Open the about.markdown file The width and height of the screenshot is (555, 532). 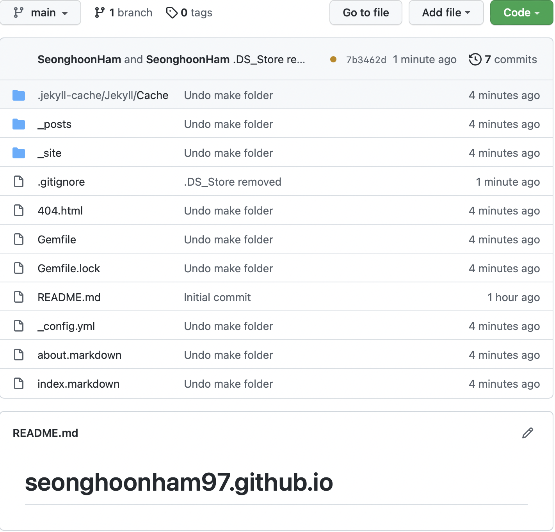coord(80,355)
